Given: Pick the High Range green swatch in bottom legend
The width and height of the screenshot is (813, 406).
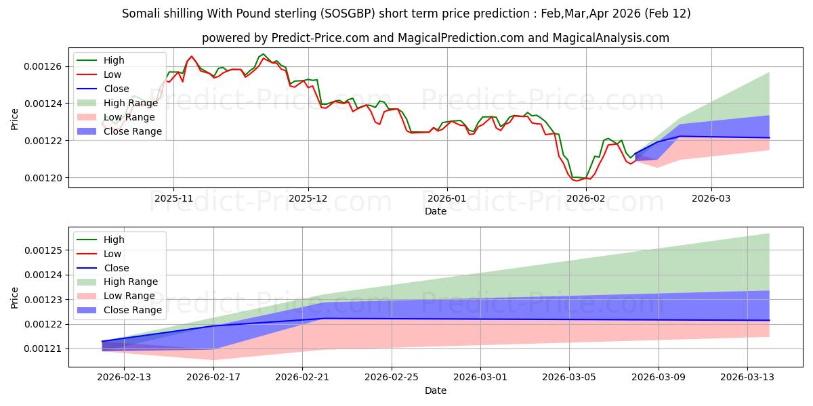Looking at the screenshot, I should [88, 282].
